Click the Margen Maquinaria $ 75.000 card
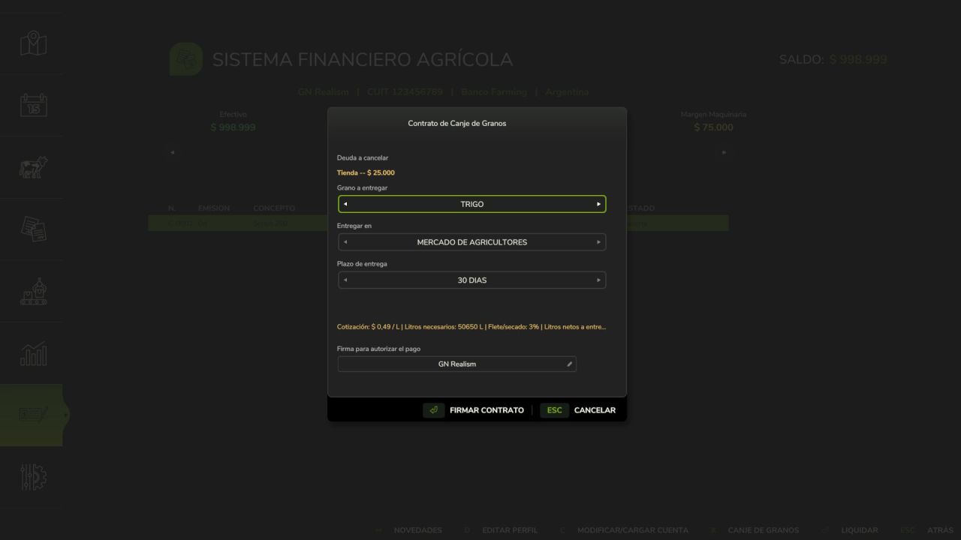 point(713,121)
